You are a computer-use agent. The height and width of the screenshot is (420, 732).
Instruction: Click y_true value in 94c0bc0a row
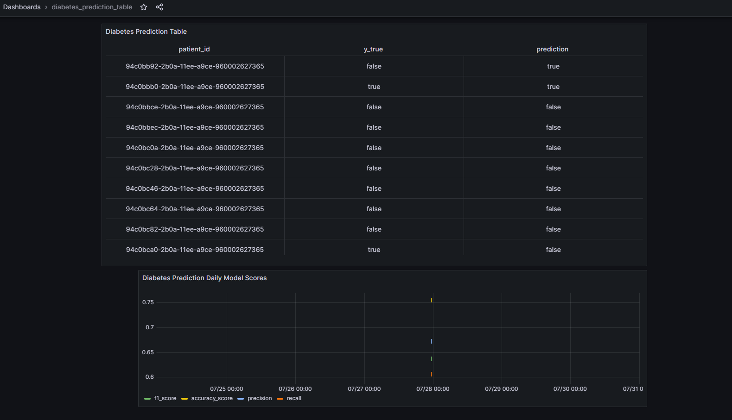(x=374, y=148)
